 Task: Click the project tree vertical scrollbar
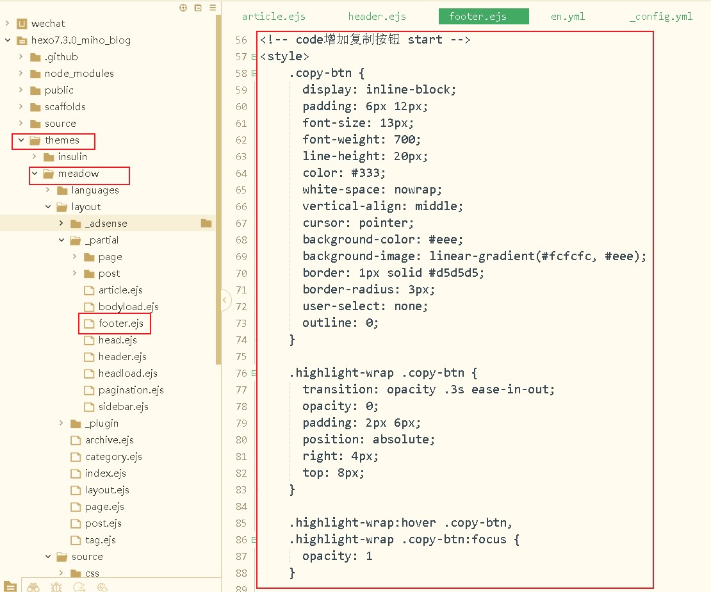pyautogui.click(x=218, y=192)
